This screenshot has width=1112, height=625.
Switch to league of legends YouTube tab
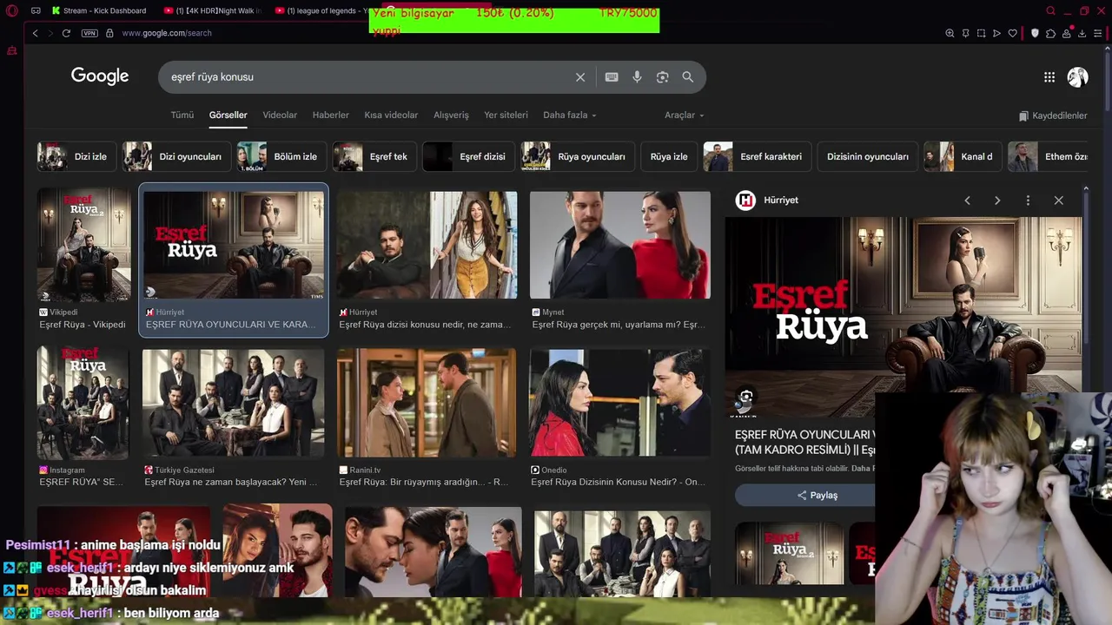coord(320,11)
